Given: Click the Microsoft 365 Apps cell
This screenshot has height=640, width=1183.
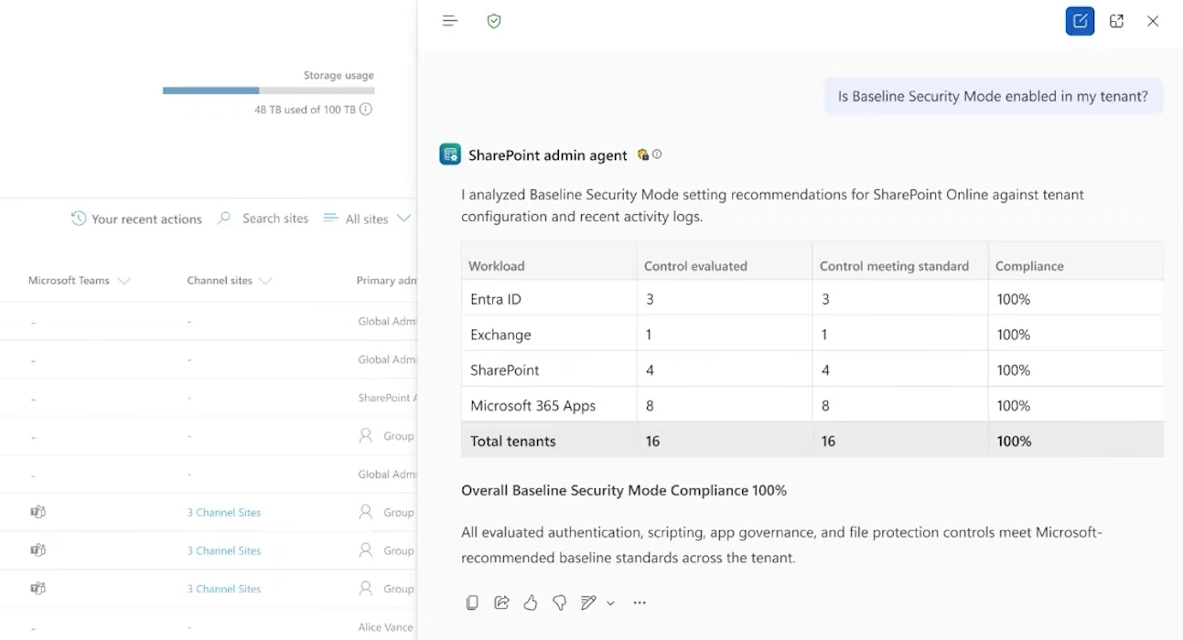Looking at the screenshot, I should (549, 406).
